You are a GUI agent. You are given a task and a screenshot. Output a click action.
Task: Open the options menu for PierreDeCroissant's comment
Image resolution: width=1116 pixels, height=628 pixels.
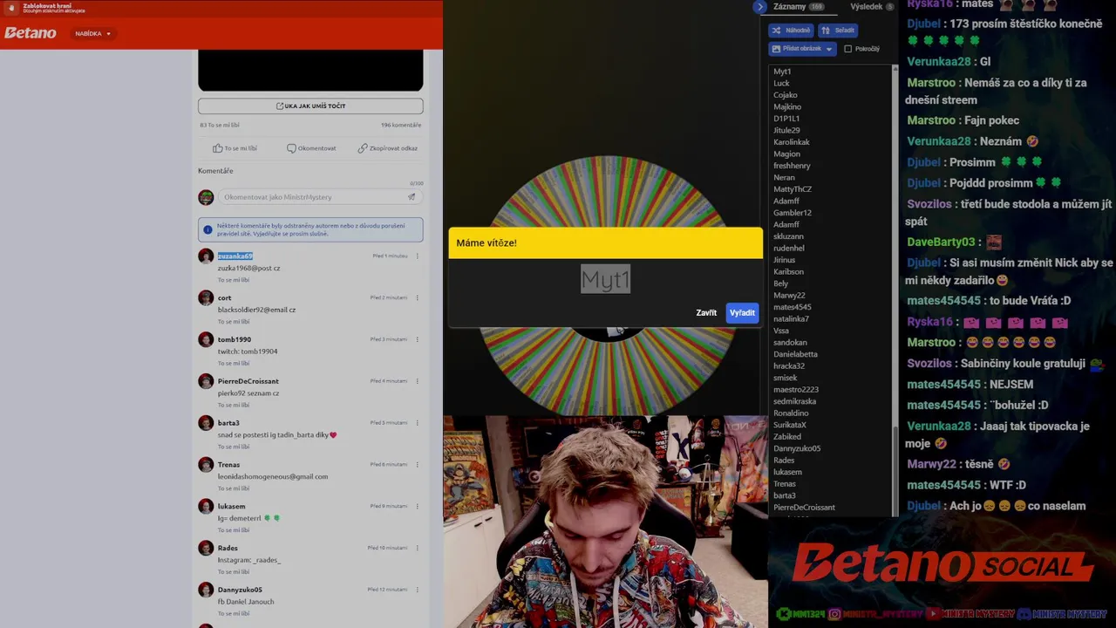pos(418,381)
